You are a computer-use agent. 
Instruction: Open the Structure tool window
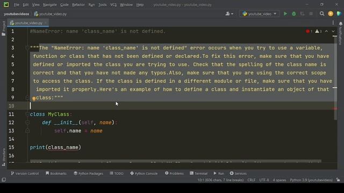(x=4, y=157)
